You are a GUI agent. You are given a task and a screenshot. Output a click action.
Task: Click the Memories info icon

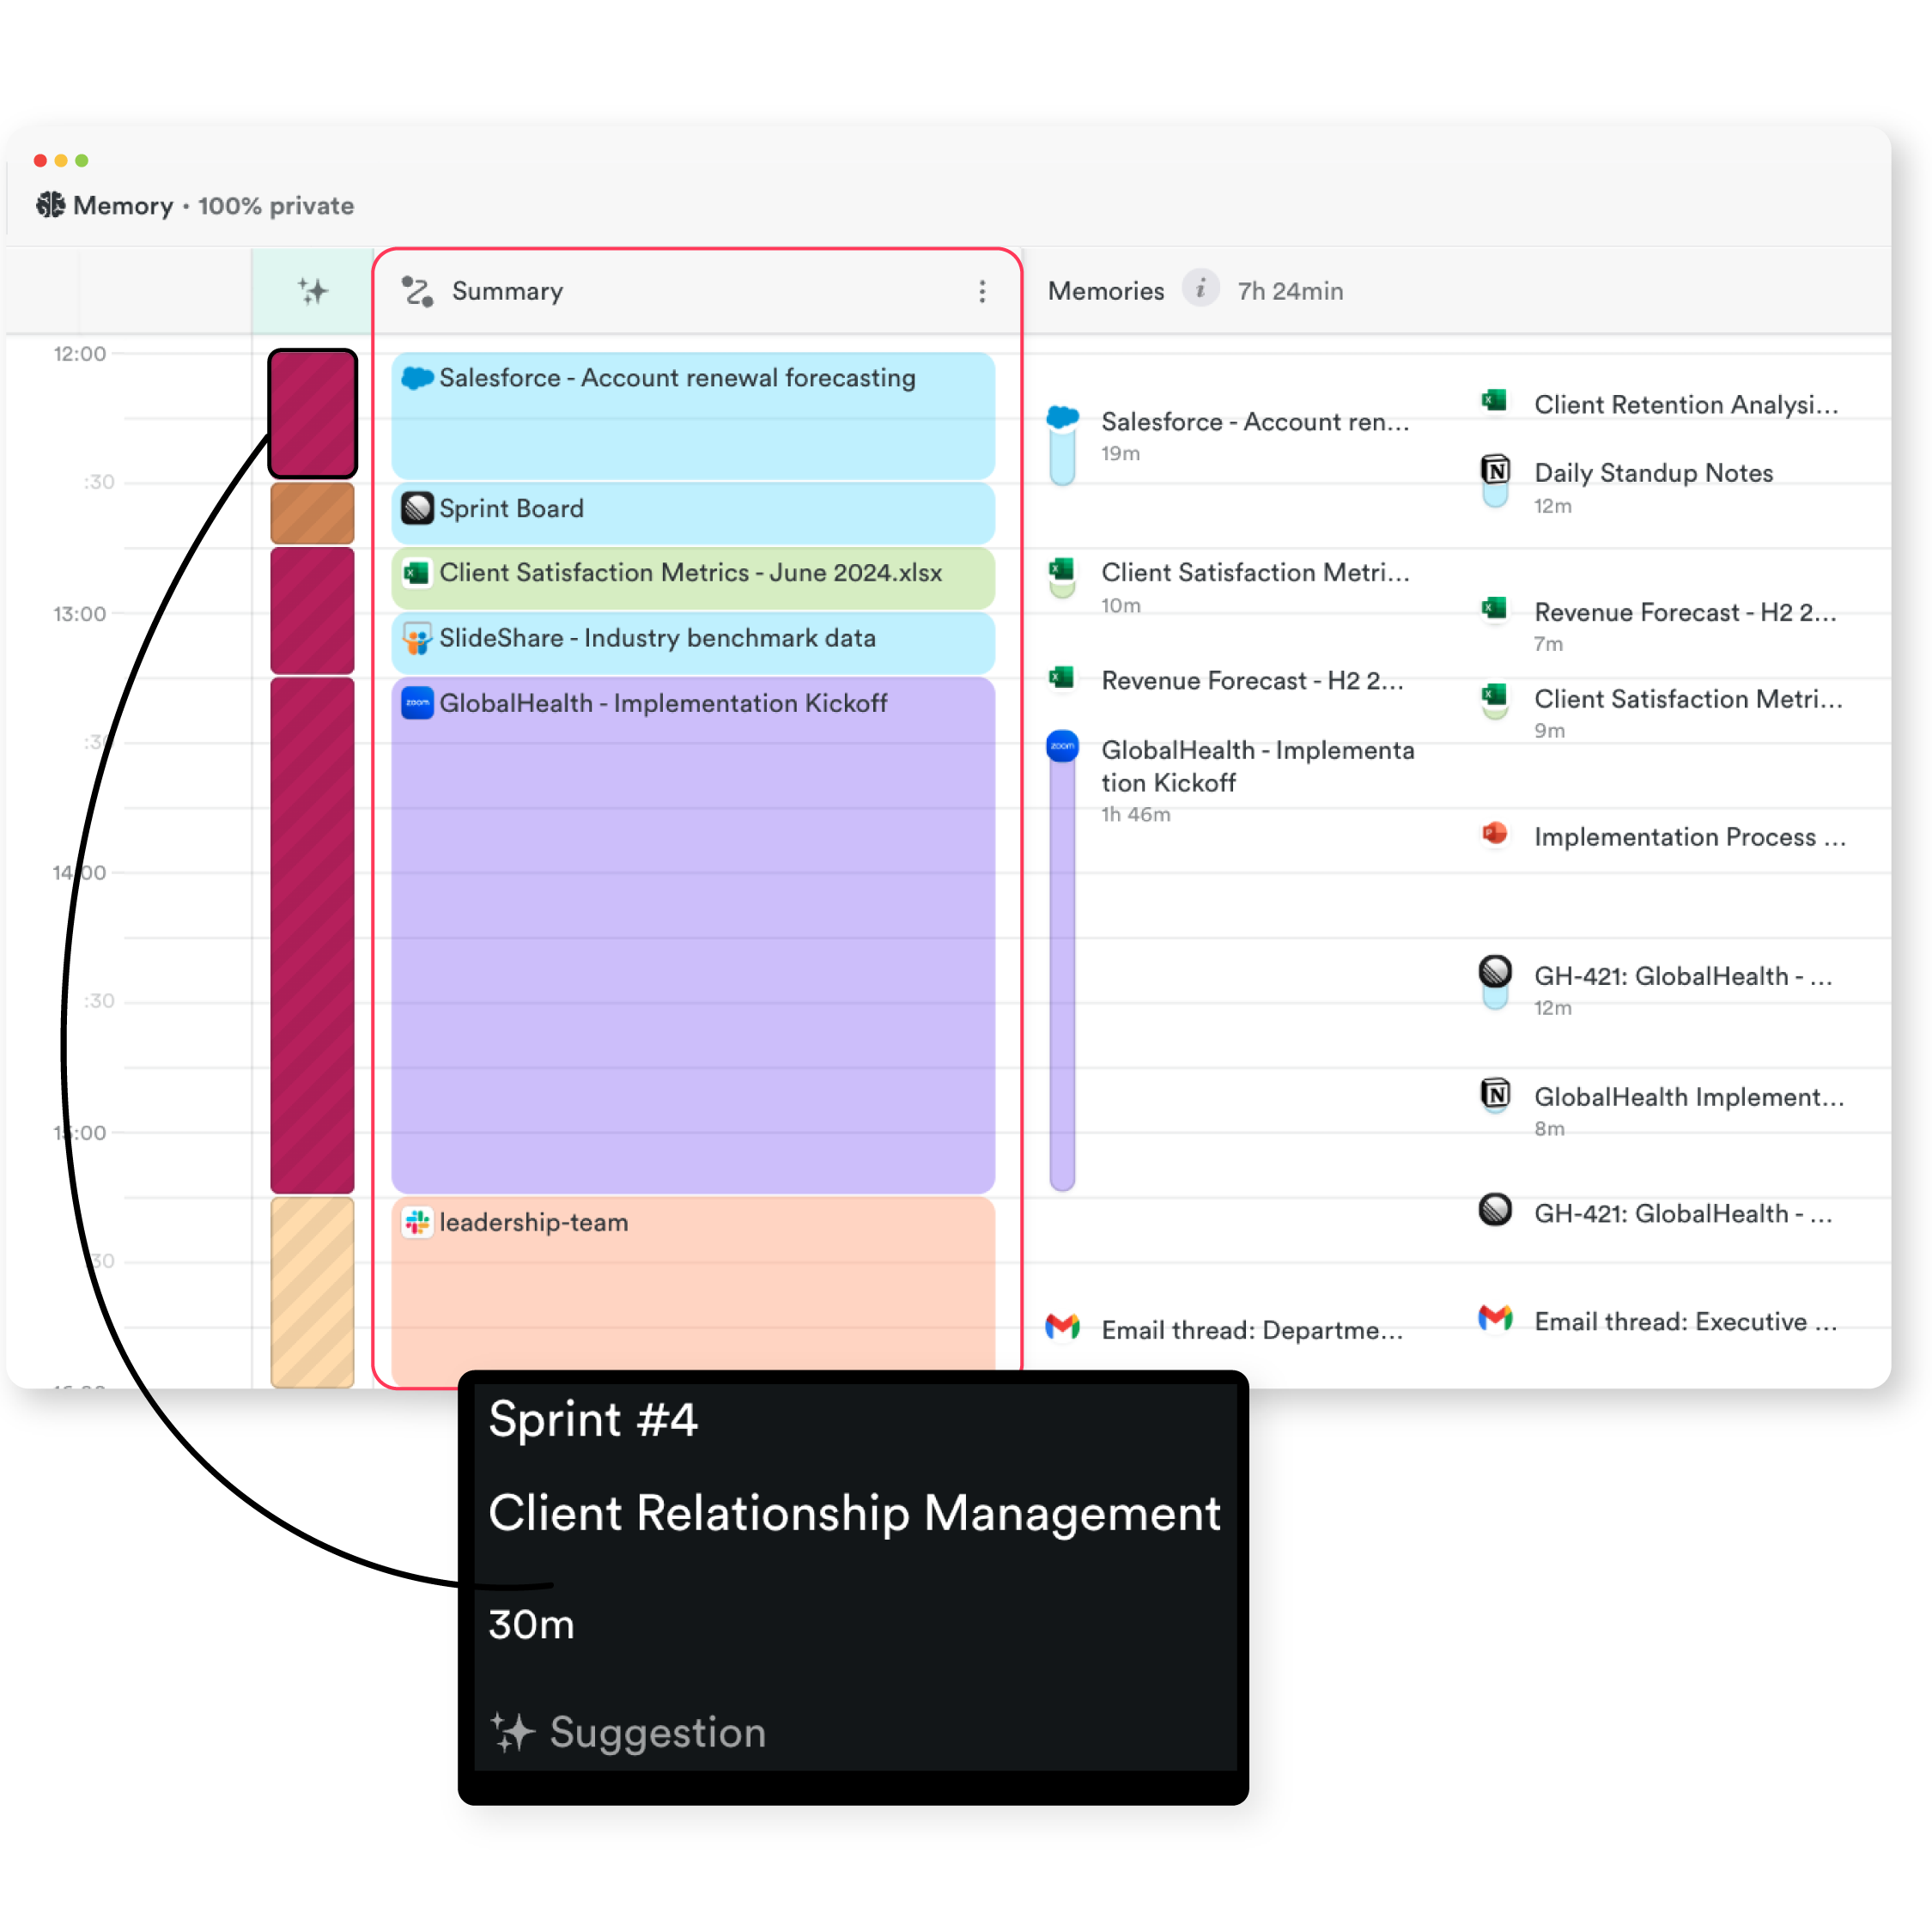1200,289
